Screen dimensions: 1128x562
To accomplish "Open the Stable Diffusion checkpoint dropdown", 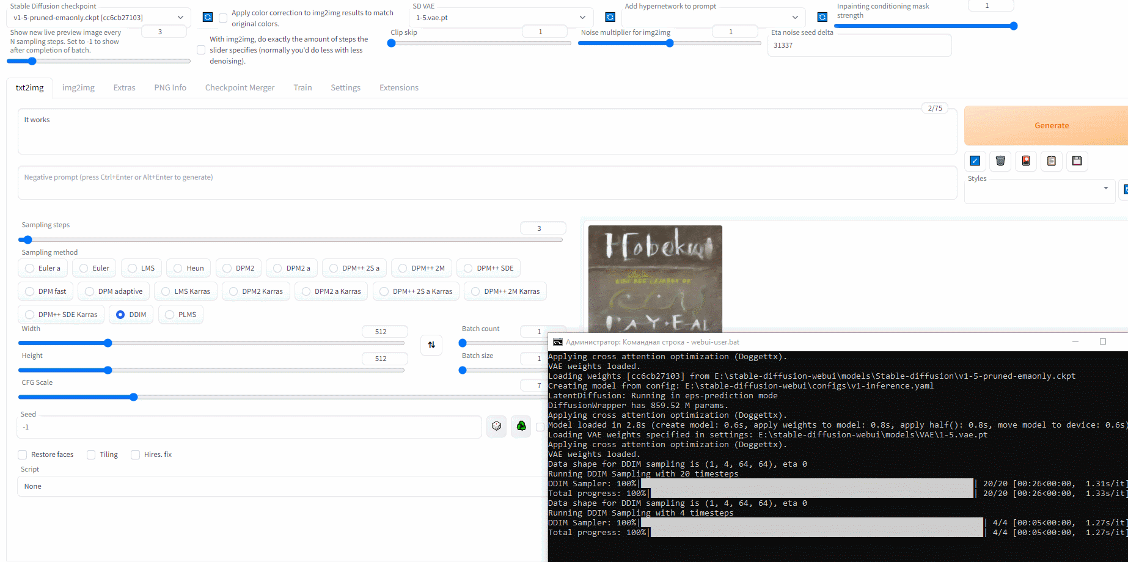I will pyautogui.click(x=98, y=17).
